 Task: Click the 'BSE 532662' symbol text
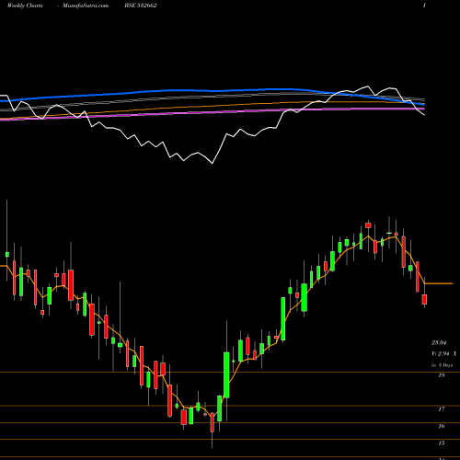141,6
